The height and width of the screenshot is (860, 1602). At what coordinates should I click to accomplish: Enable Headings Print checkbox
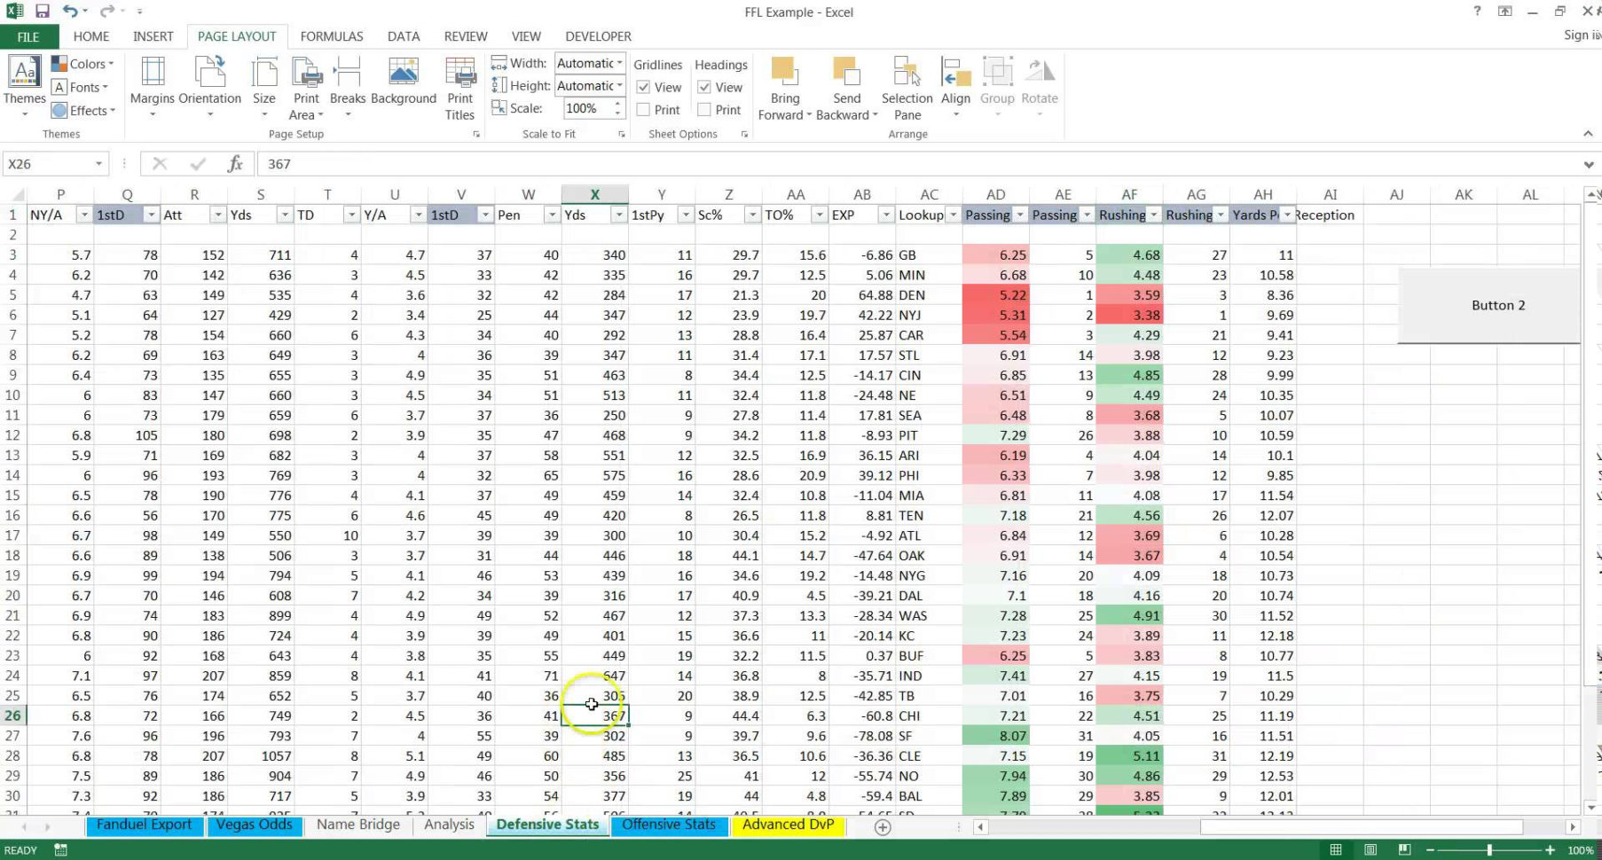tap(704, 109)
